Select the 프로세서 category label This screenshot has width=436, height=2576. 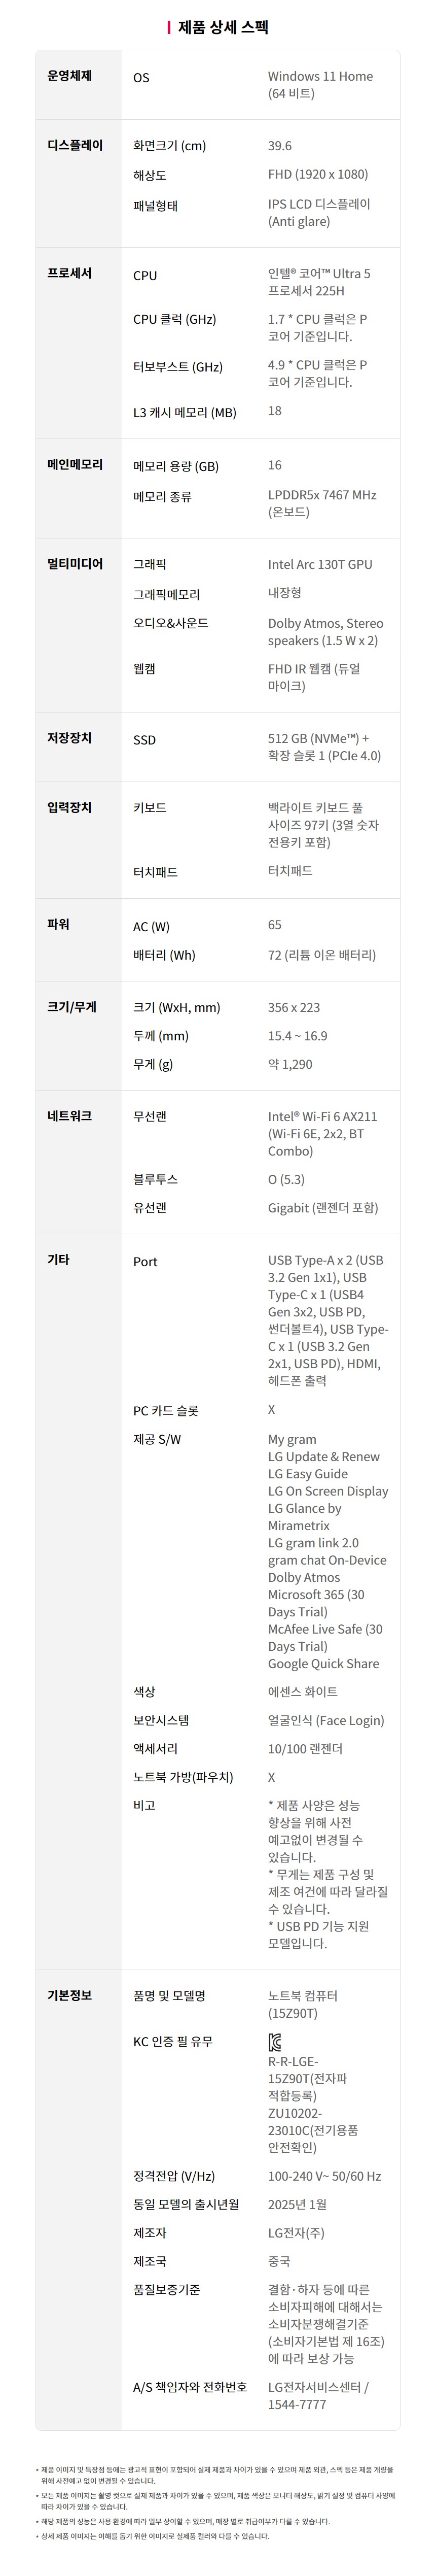[x=70, y=273]
